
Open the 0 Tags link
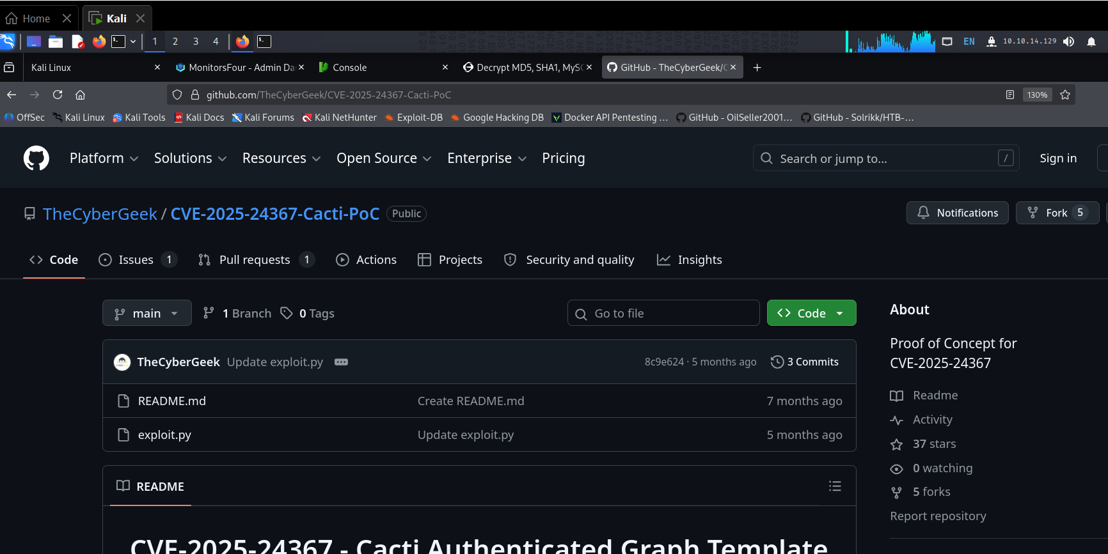(308, 313)
